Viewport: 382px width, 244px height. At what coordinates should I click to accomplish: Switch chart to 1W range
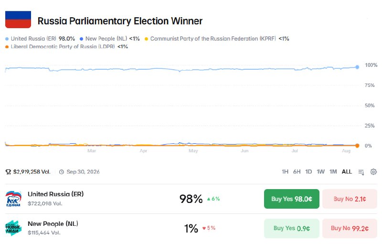click(320, 172)
